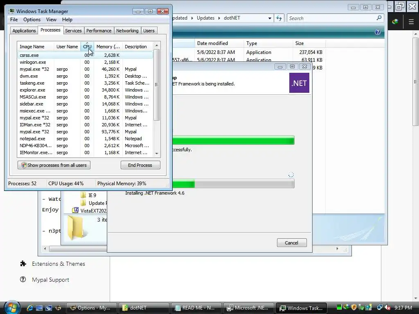Click Task Manager process list scrollbar thumb
The image size is (419, 314).
(x=157, y=85)
